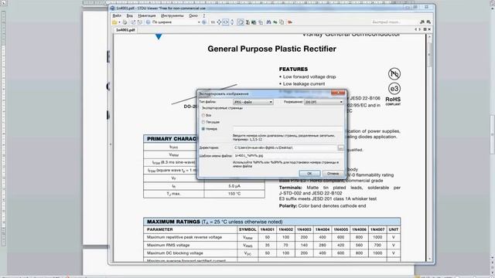The image size is (495, 278).
Task: Click the page numbers input field
Action: click(x=288, y=129)
